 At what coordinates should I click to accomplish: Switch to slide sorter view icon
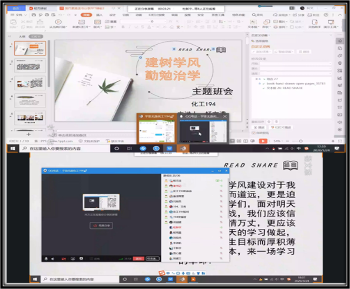tap(239, 141)
